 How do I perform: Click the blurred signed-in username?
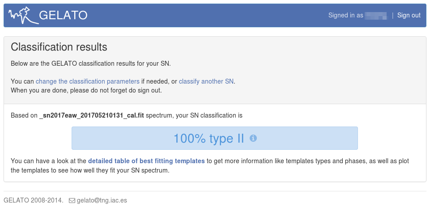pos(375,16)
